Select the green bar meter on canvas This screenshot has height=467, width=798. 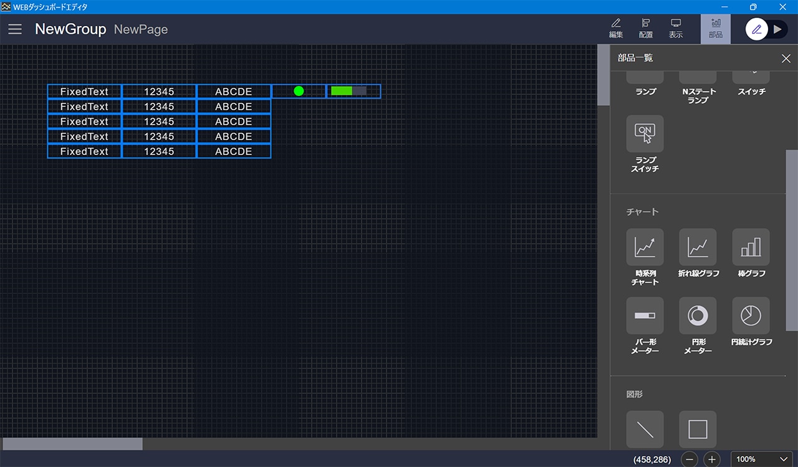coord(353,92)
